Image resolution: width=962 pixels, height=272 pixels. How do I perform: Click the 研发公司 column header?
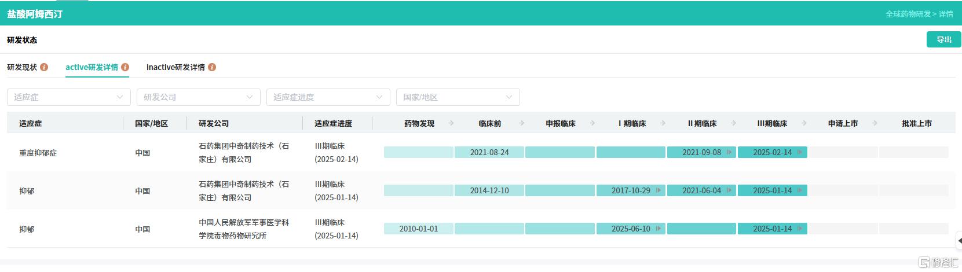tap(214, 123)
